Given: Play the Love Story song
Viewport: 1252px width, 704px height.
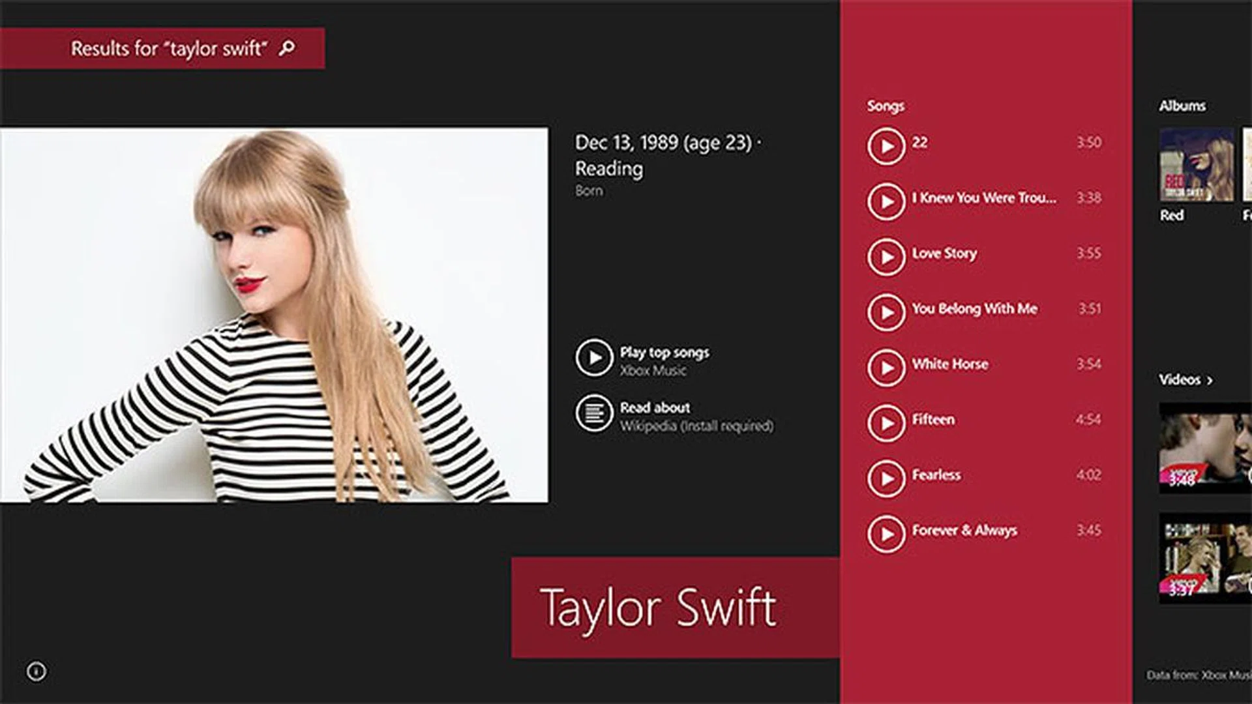Looking at the screenshot, I should tap(886, 257).
